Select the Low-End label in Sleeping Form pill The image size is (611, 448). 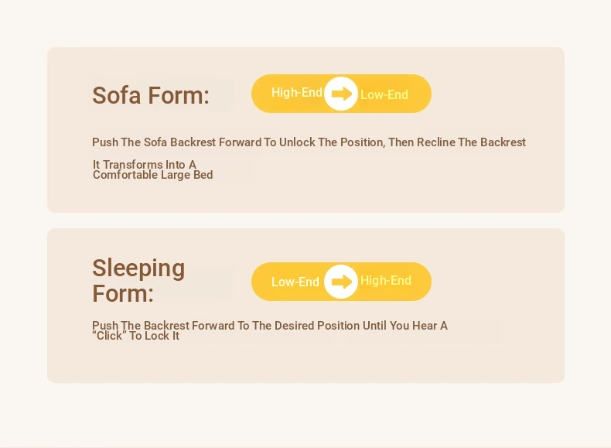pyautogui.click(x=295, y=282)
